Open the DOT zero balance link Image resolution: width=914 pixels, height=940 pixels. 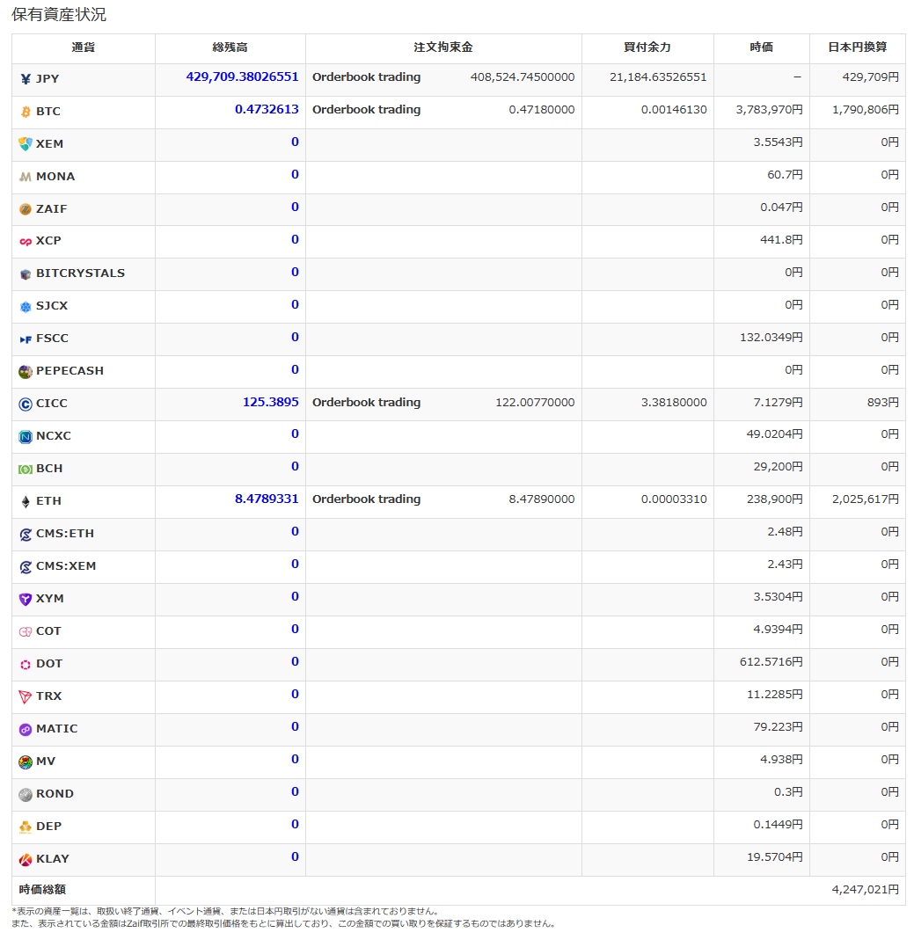pyautogui.click(x=295, y=662)
